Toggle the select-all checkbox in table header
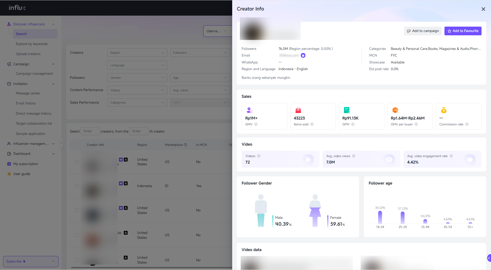Image resolution: width=491 pixels, height=270 pixels. click(77, 145)
